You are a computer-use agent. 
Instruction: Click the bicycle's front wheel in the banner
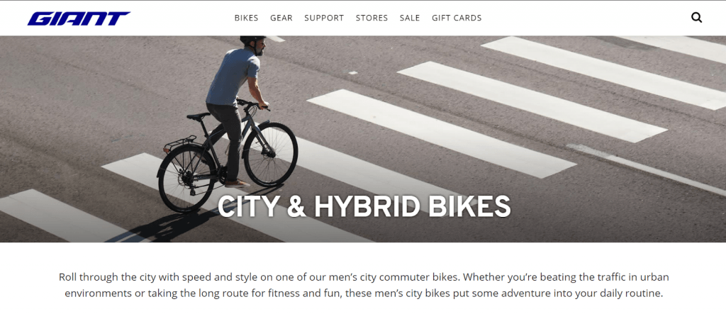(x=270, y=155)
